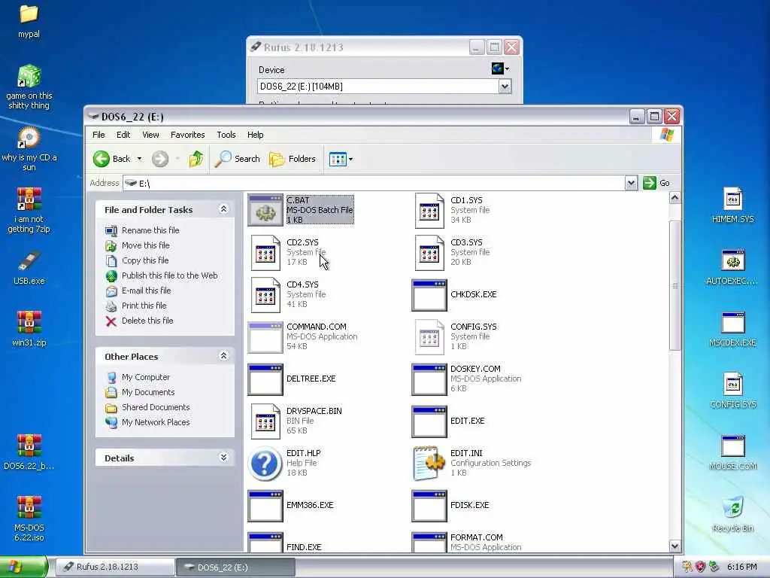Select the EDIT.EXE file icon
The image size is (770, 578).
coord(429,421)
